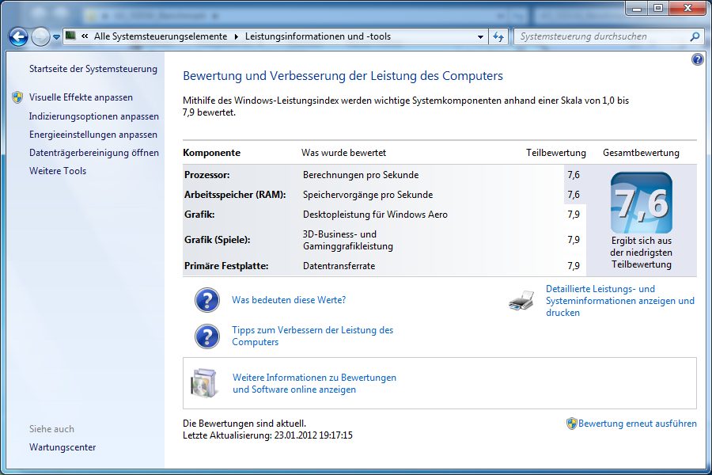Click question icon beside Tipps zum Verbessern
The width and height of the screenshot is (712, 475).
[207, 336]
